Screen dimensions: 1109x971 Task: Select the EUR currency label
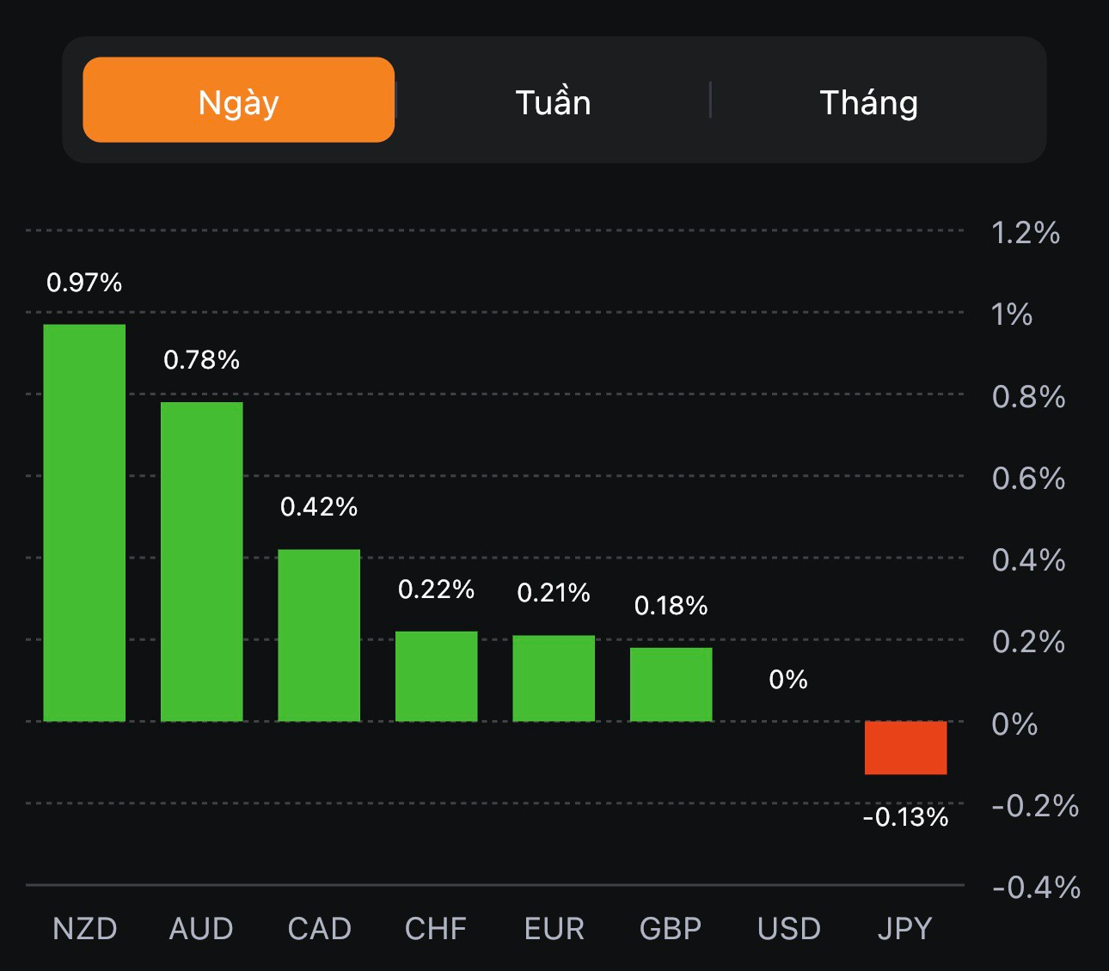point(554,929)
